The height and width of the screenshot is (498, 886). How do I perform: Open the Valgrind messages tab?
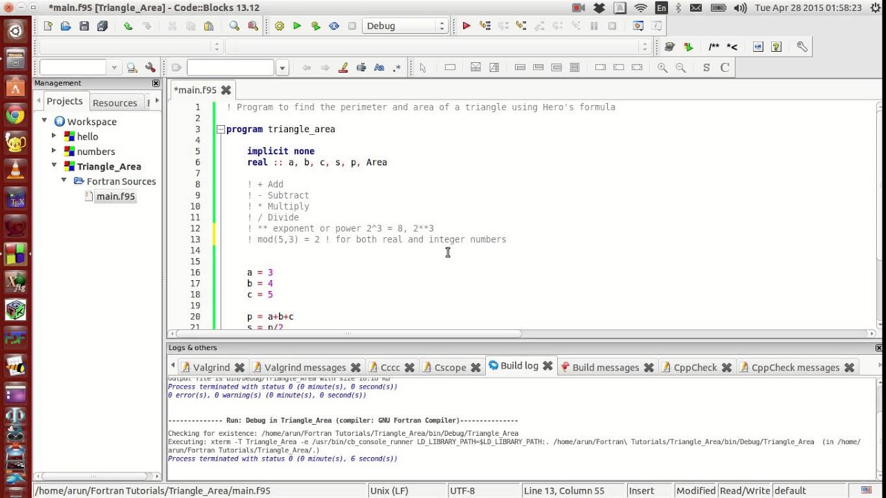305,367
